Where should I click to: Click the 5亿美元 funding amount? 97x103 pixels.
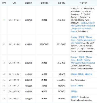pos(61,86)
